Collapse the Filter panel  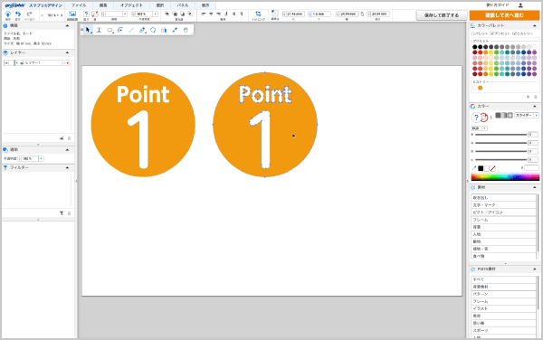pos(67,167)
